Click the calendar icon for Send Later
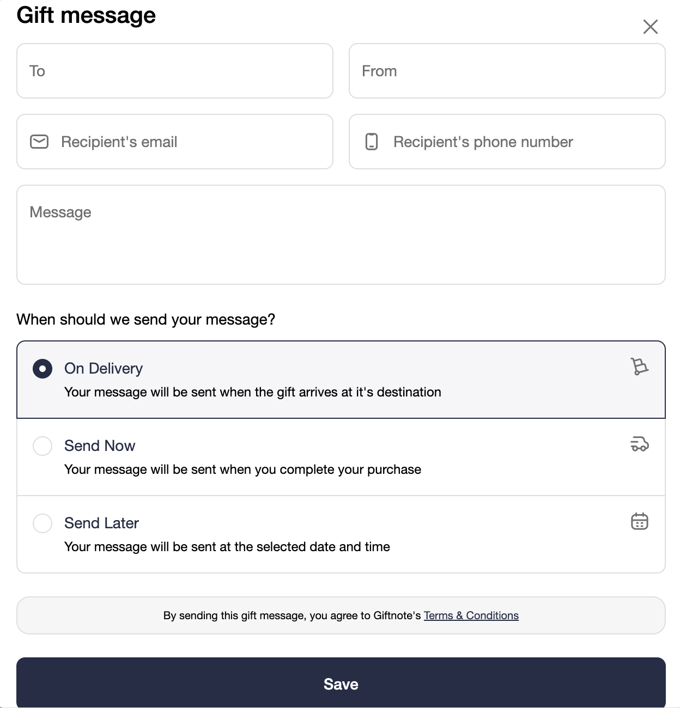This screenshot has height=708, width=680. (x=640, y=521)
